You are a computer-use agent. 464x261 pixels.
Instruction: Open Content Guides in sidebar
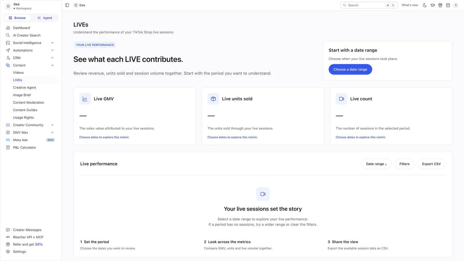(25, 110)
